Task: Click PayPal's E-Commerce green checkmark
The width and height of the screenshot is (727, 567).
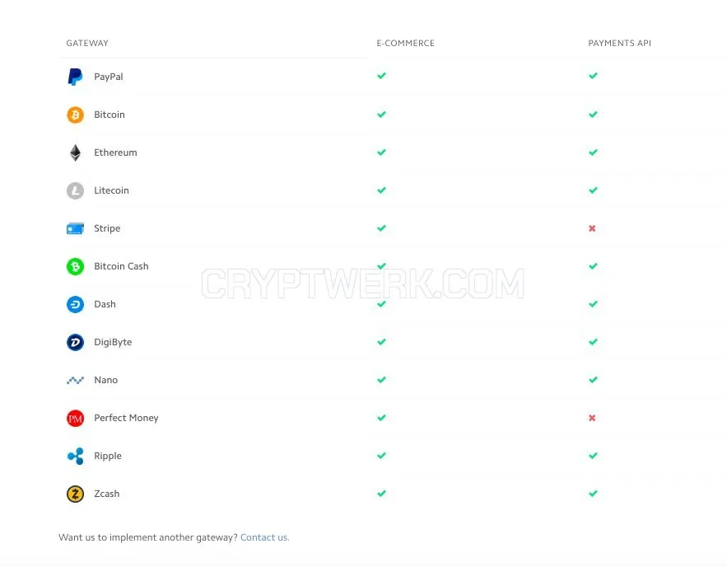Action: [x=381, y=76]
